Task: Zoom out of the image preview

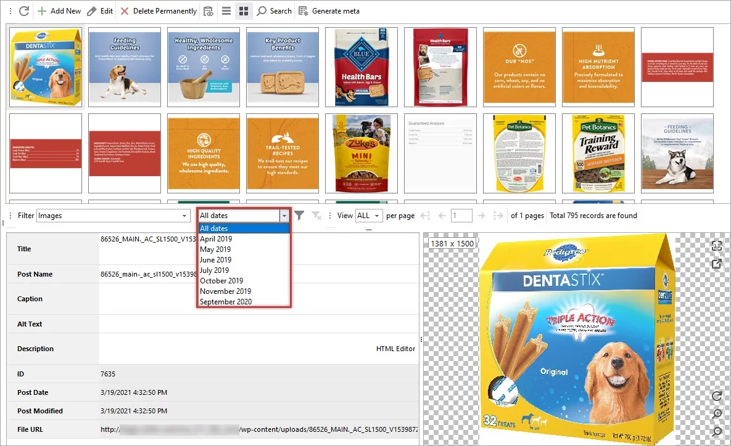Action: (x=717, y=430)
